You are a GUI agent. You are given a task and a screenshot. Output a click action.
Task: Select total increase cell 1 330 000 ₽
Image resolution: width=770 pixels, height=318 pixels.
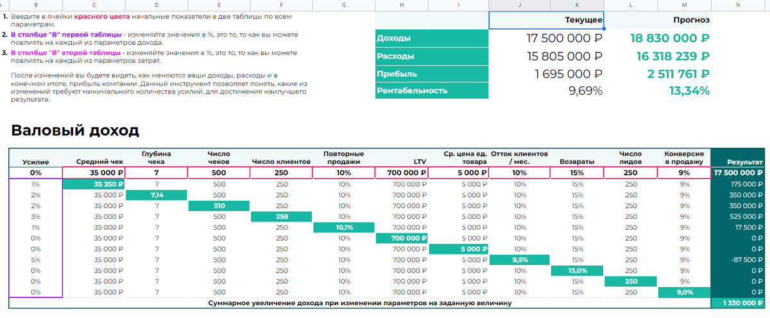739,303
